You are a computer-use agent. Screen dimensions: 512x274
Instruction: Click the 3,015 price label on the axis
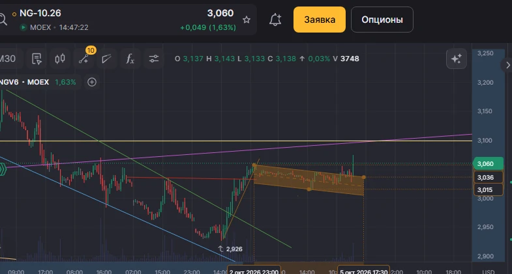pyautogui.click(x=488, y=189)
